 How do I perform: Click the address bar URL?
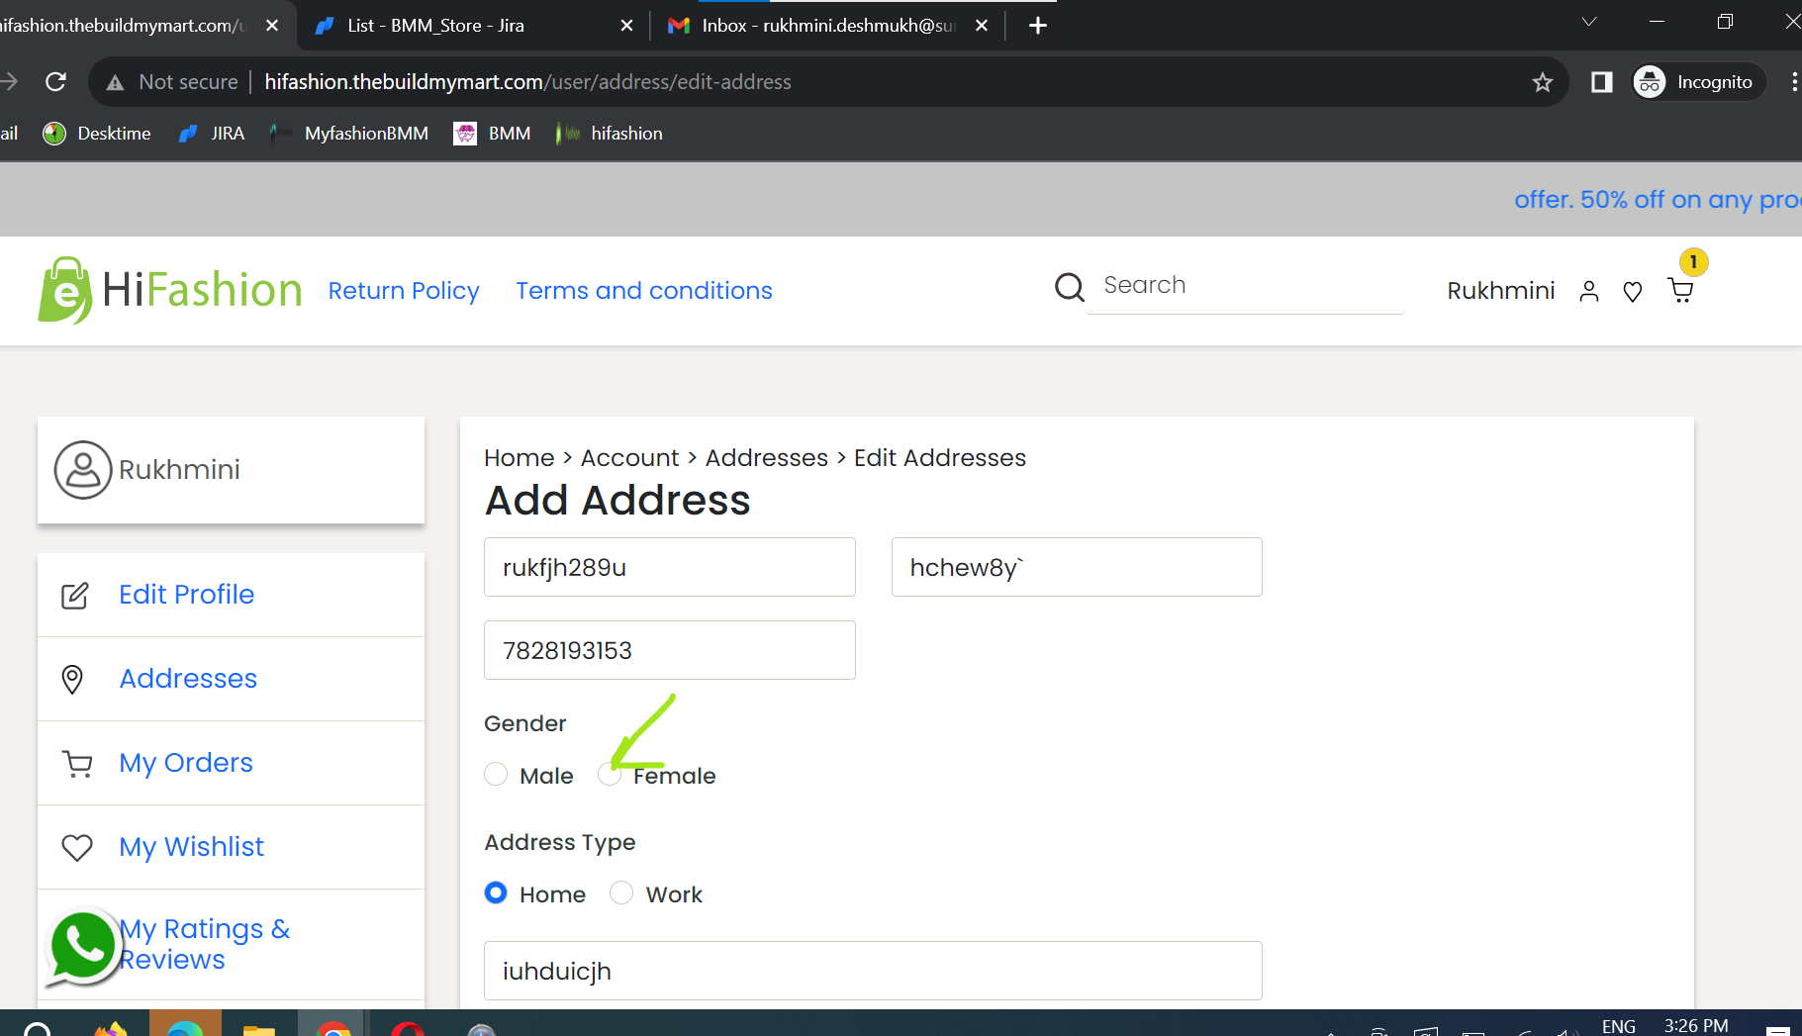(527, 82)
